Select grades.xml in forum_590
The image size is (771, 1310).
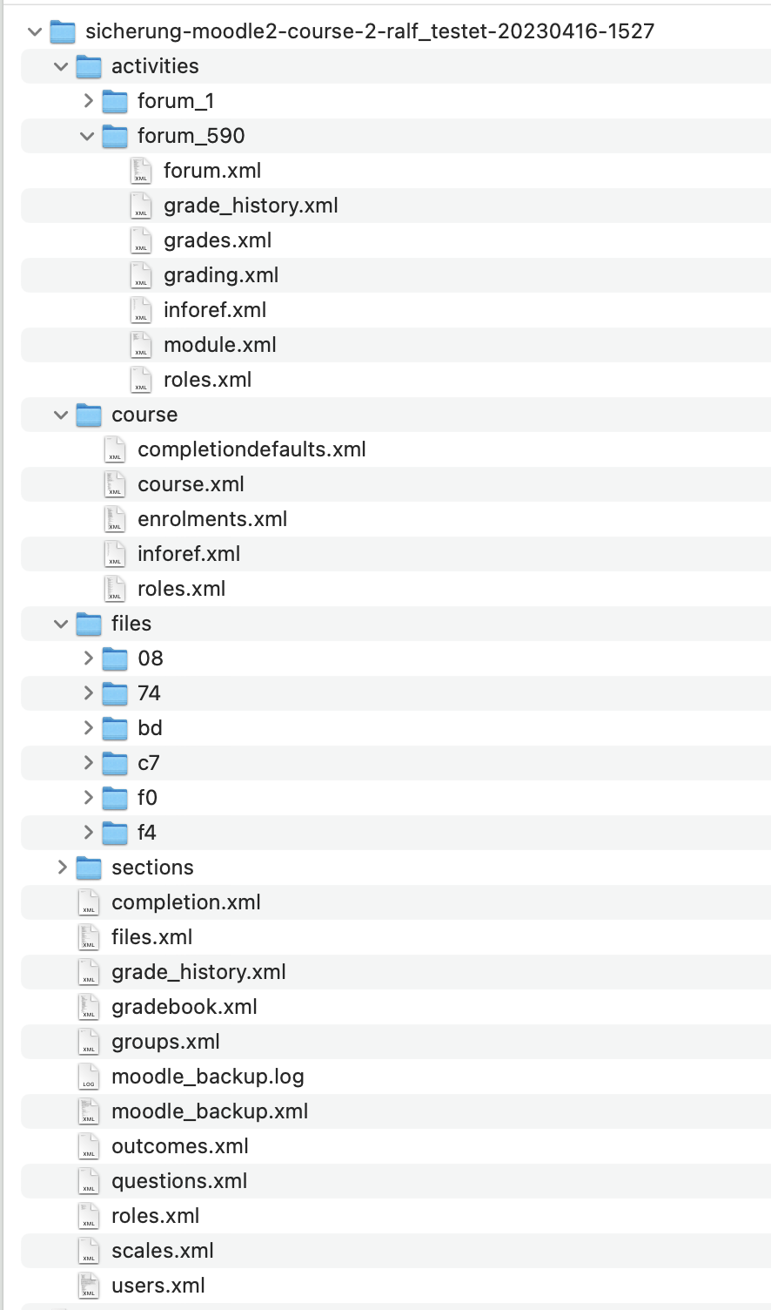pyautogui.click(x=218, y=241)
